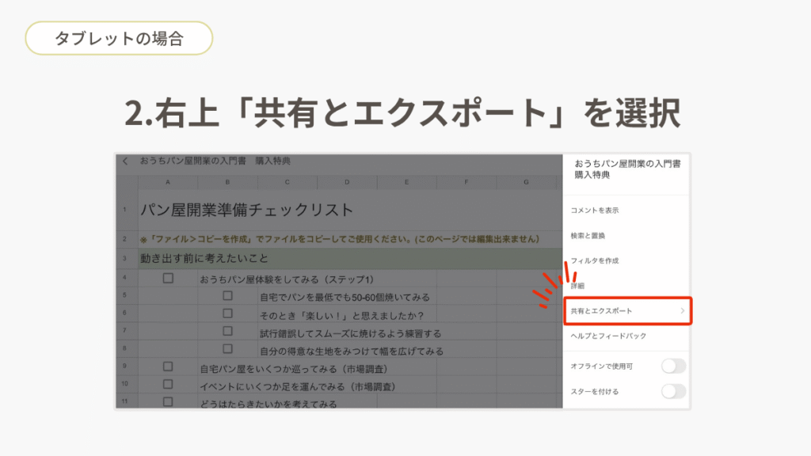Image resolution: width=811 pixels, height=456 pixels.
Task: Check box for 試行錯誤してスムーズに焼けるよう練習する
Action: click(x=227, y=331)
